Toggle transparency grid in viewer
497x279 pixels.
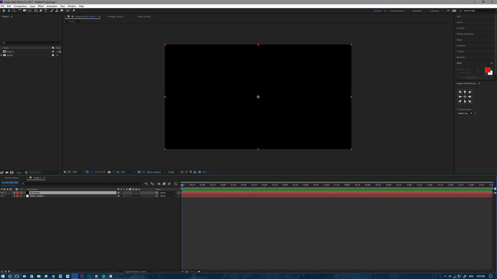[143, 172]
